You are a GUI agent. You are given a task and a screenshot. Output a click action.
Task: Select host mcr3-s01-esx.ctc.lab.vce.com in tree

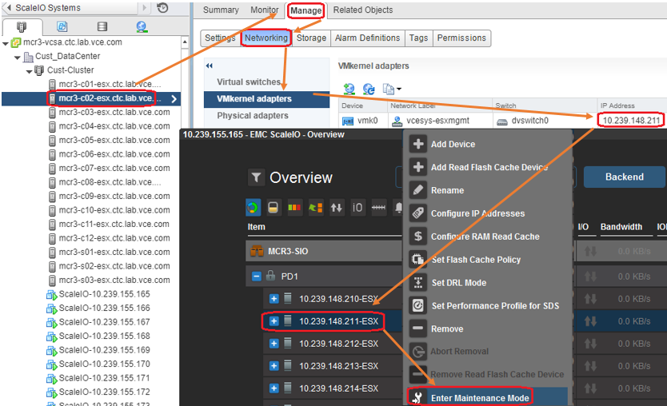pyautogui.click(x=114, y=252)
